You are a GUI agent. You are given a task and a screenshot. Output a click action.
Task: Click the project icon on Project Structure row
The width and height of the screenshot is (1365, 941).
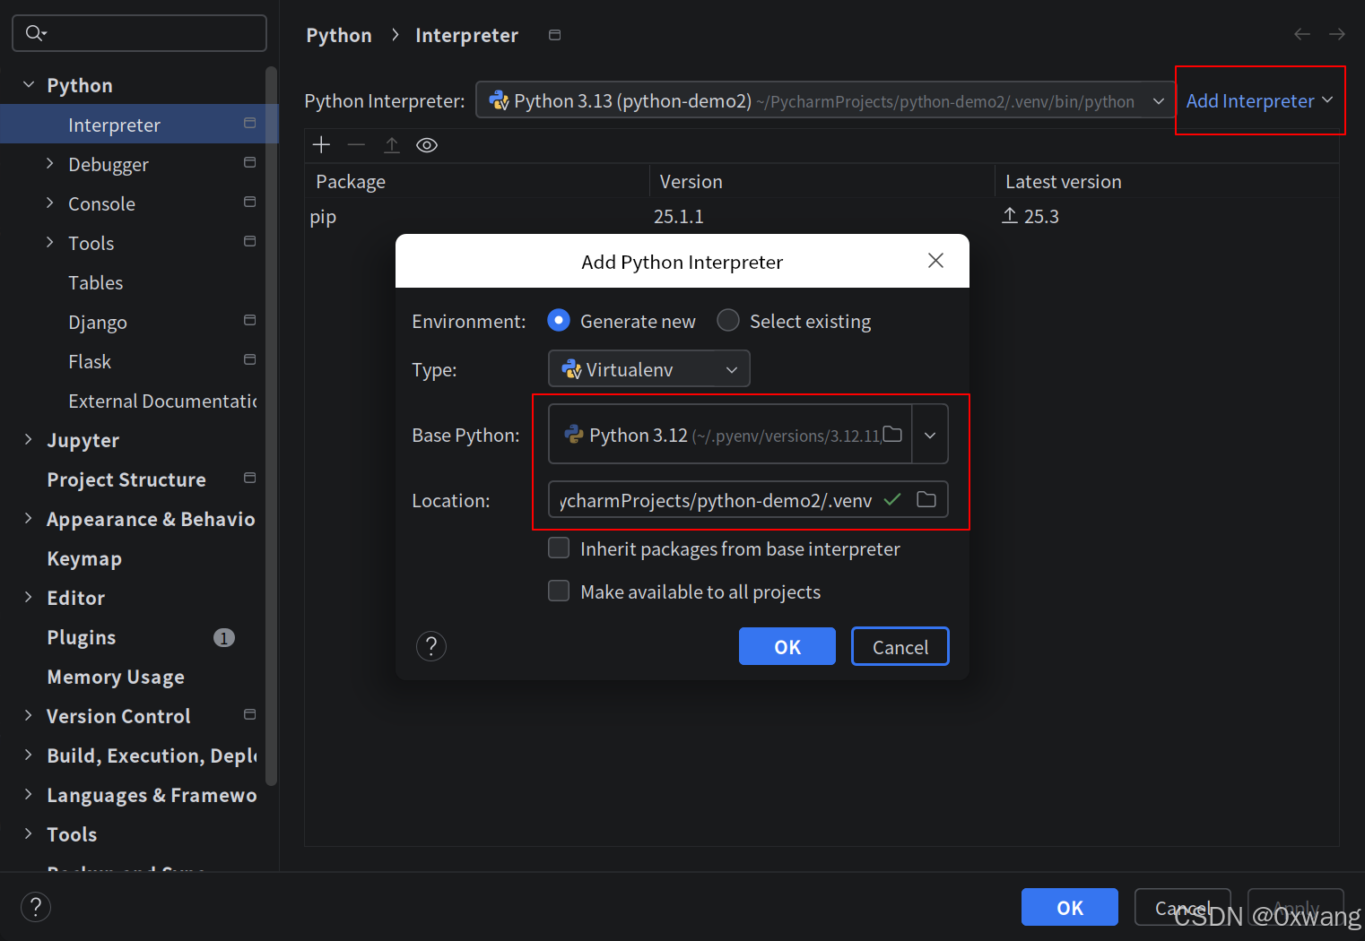click(250, 478)
